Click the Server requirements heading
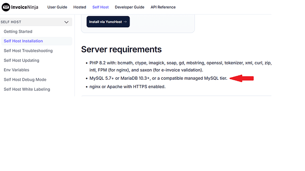This screenshot has height=171, width=305. 121,49
